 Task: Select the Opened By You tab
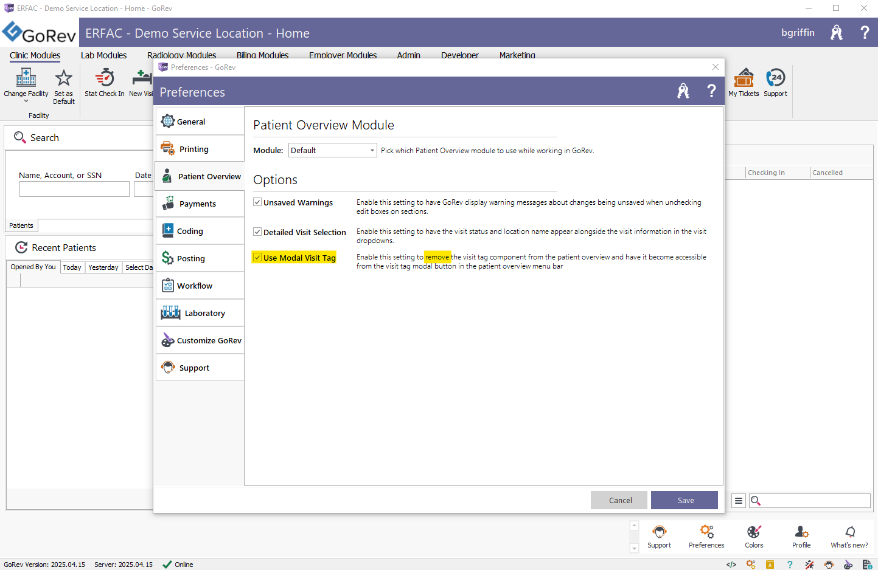pos(33,267)
